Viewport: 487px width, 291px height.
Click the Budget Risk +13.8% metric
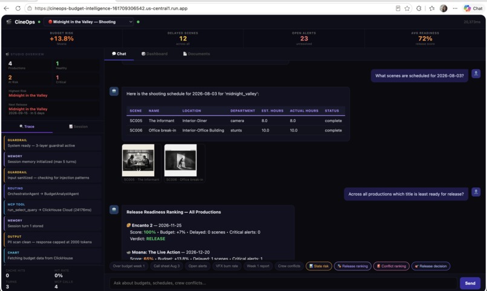point(62,39)
